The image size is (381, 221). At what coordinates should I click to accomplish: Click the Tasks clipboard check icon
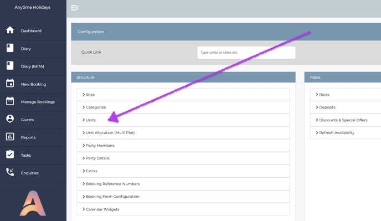coord(10,154)
